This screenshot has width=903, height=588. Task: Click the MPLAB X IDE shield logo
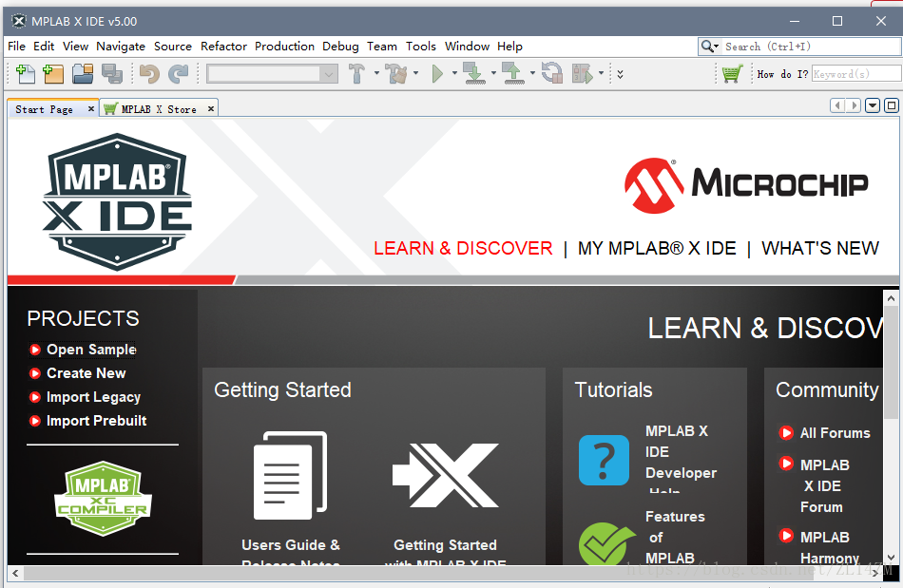pyautogui.click(x=117, y=202)
